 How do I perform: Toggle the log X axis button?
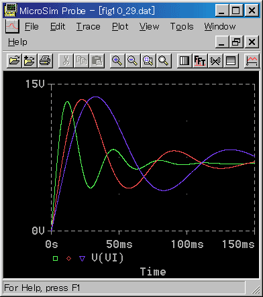185,60
